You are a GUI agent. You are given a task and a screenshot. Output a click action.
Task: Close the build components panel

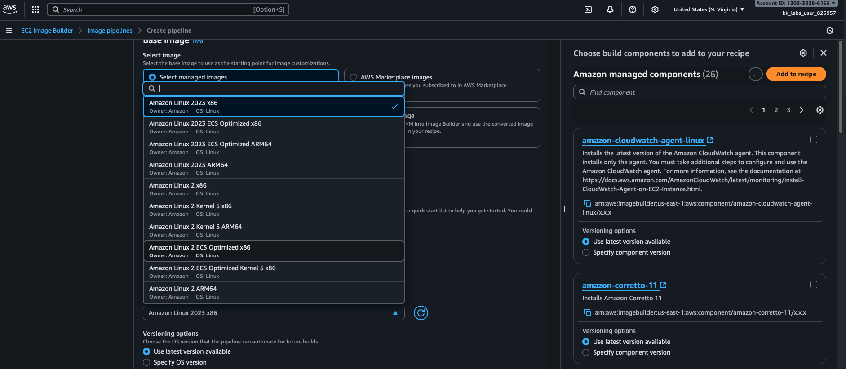coord(824,53)
